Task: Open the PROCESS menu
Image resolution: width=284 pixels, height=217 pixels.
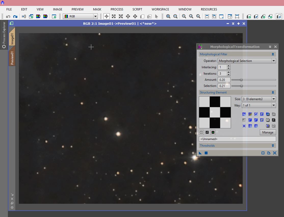Action: tap(117, 9)
